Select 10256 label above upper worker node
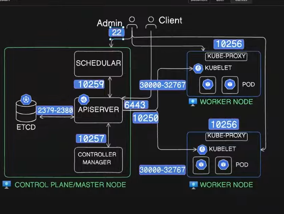Viewport: 284px width, 214px height. coord(229,44)
